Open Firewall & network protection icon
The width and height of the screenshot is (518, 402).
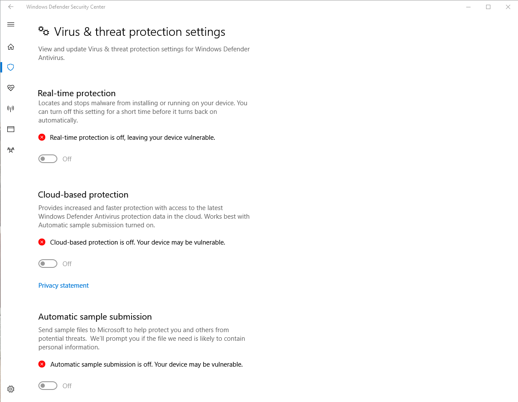tap(11, 109)
